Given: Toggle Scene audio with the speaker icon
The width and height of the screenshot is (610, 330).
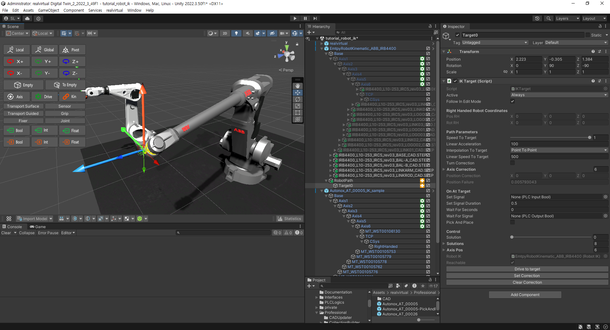Looking at the screenshot, I should tap(247, 33).
